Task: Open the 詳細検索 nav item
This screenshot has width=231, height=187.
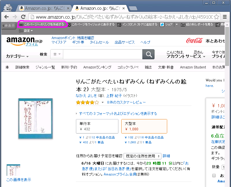Action: click(x=23, y=67)
